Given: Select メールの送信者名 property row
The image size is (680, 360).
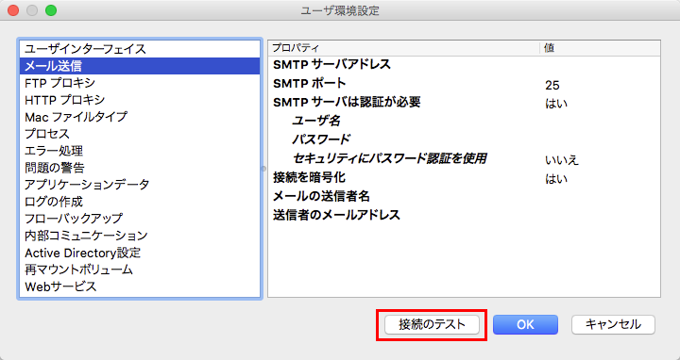Looking at the screenshot, I should [x=464, y=196].
